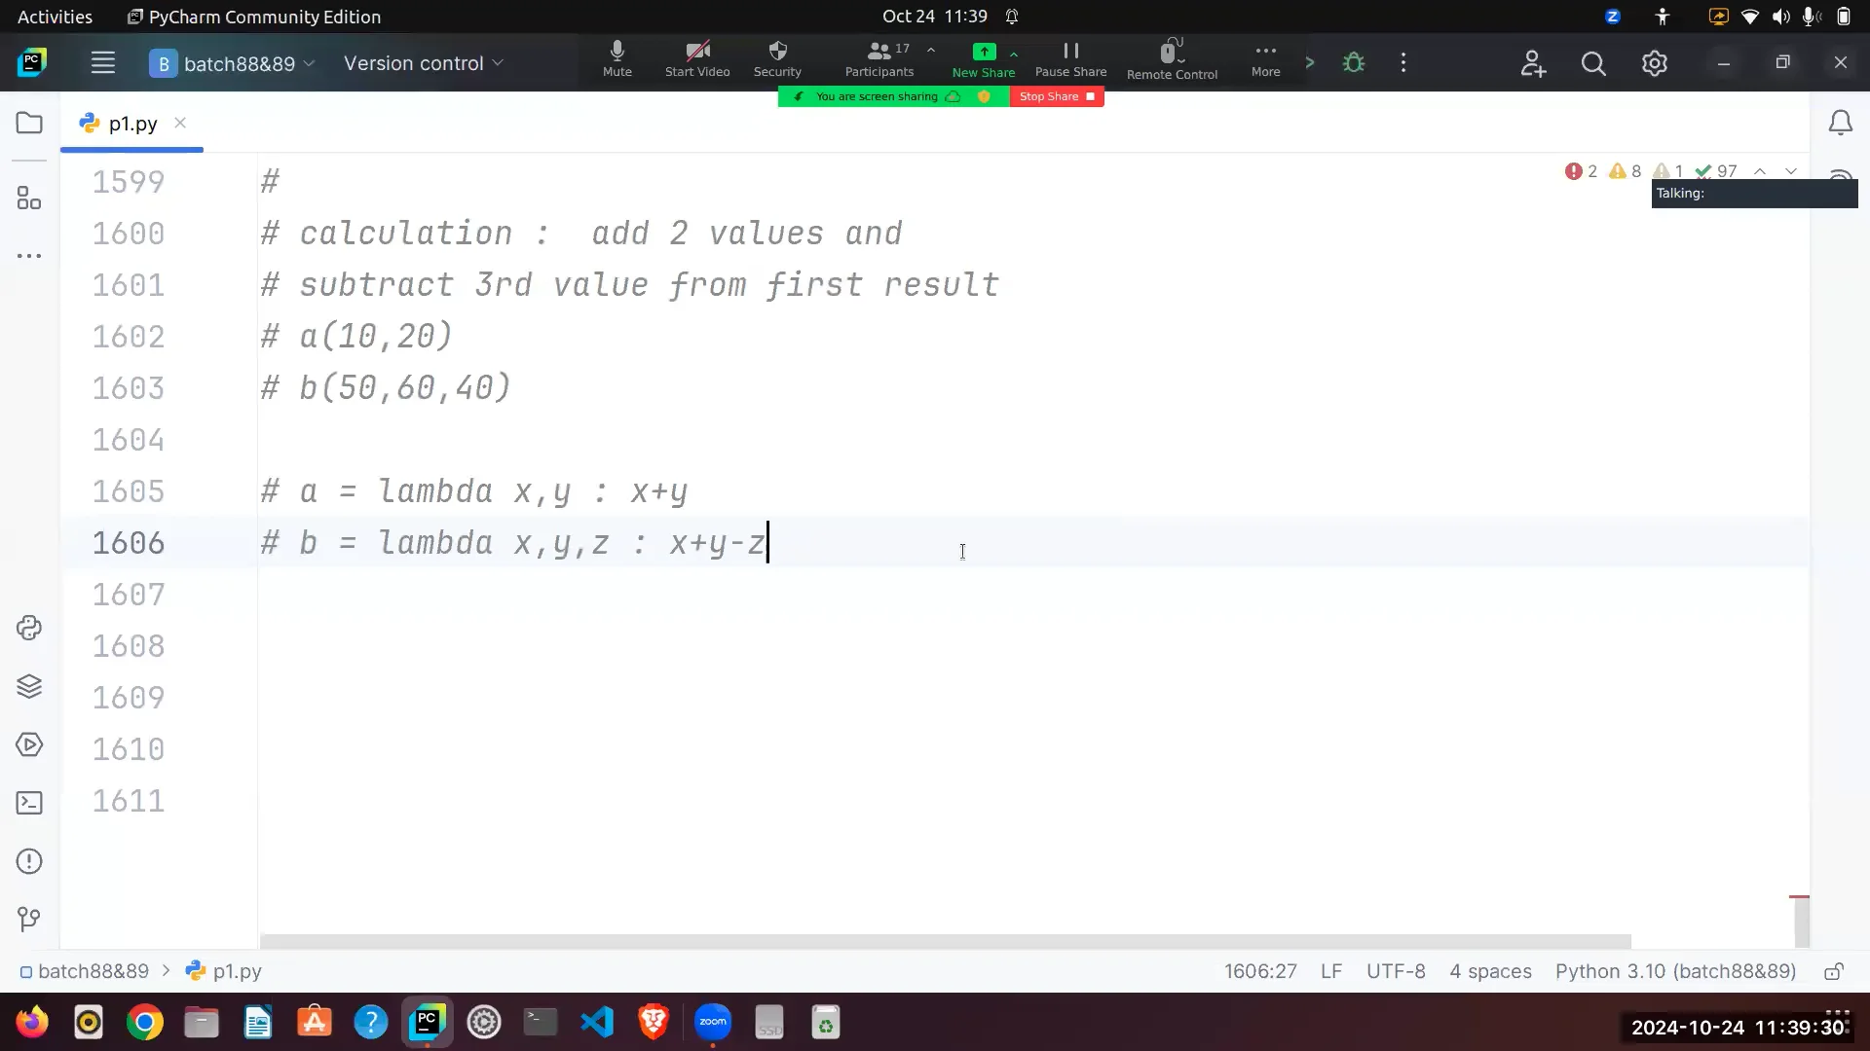
Task: Open PyCharm Search Everywhere magnifier
Action: (x=1593, y=62)
